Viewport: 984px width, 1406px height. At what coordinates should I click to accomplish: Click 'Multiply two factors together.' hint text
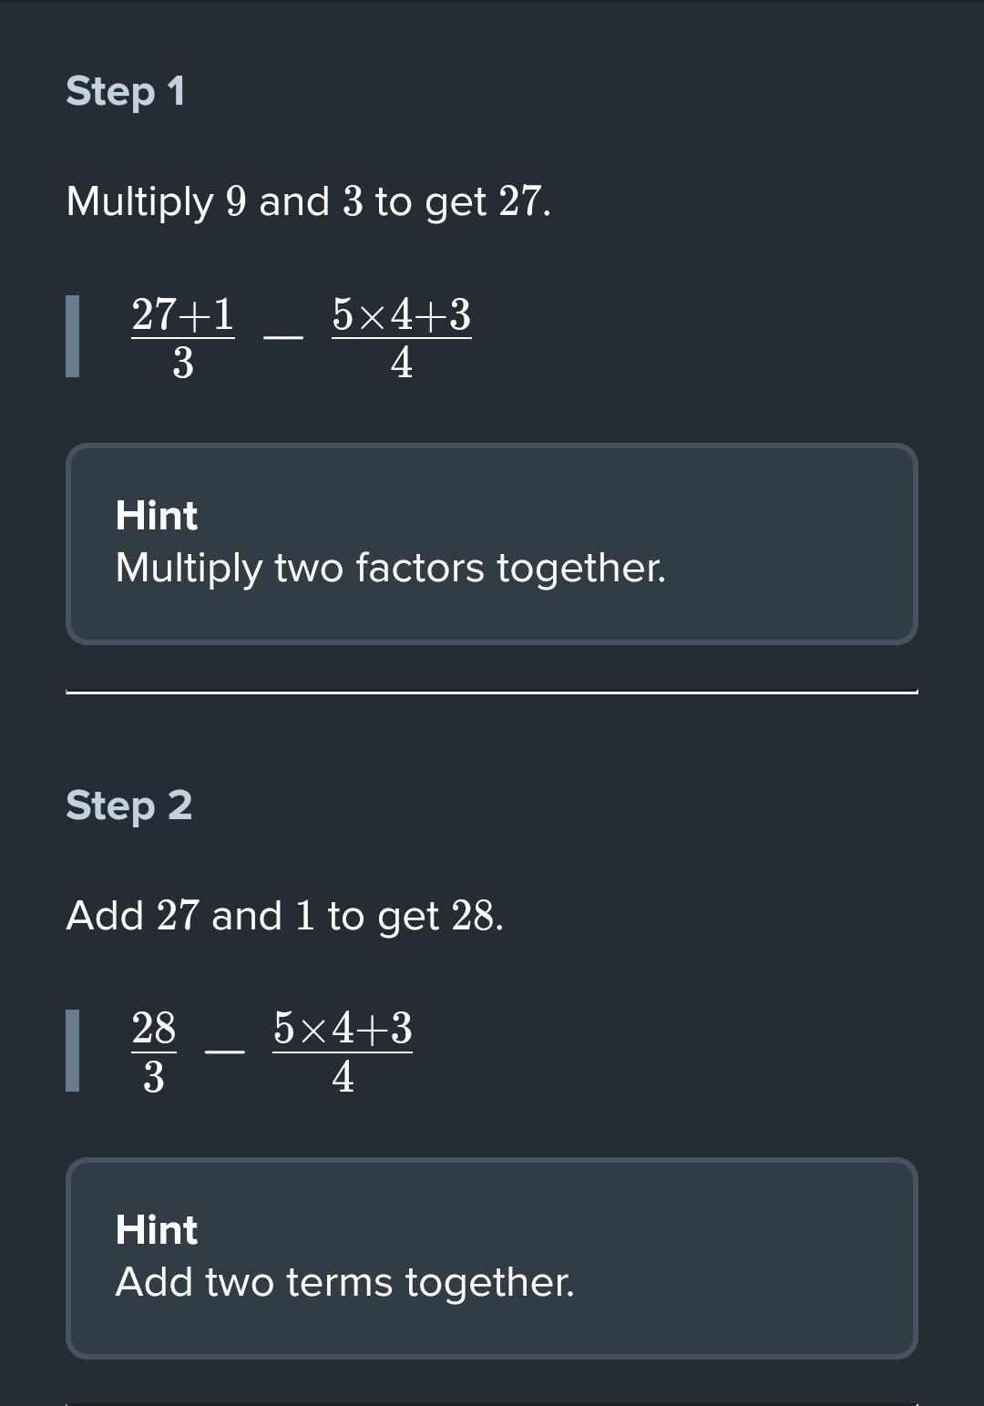391,569
